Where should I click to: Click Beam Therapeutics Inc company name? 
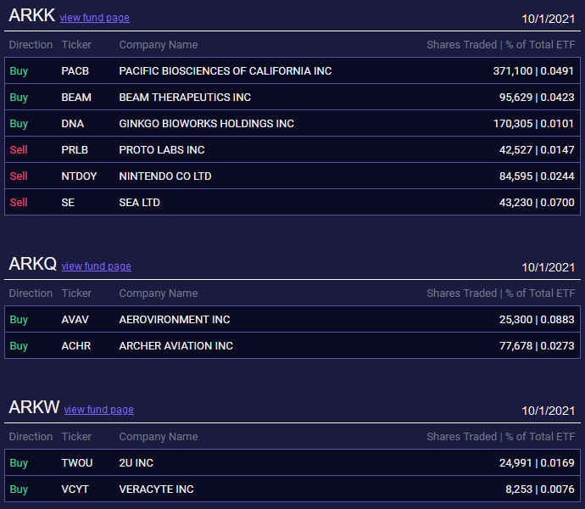click(x=185, y=97)
